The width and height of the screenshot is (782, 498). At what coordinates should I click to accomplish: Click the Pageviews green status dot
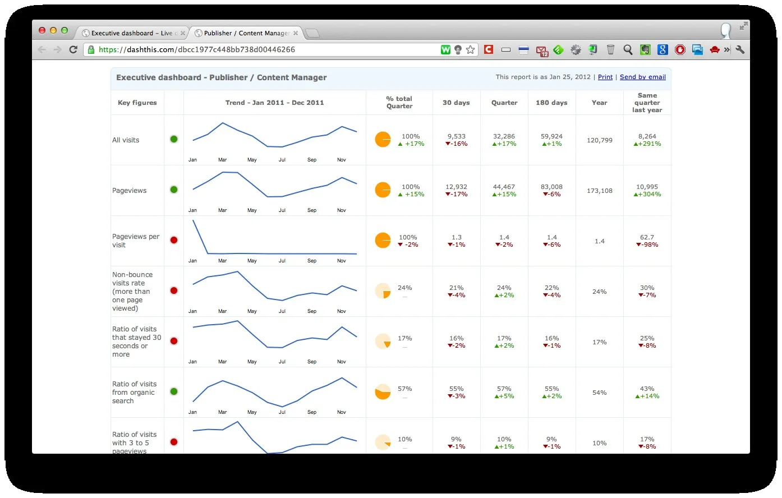click(174, 190)
